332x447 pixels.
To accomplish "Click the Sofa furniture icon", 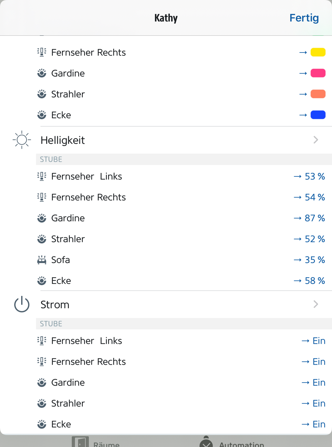I will 42,260.
